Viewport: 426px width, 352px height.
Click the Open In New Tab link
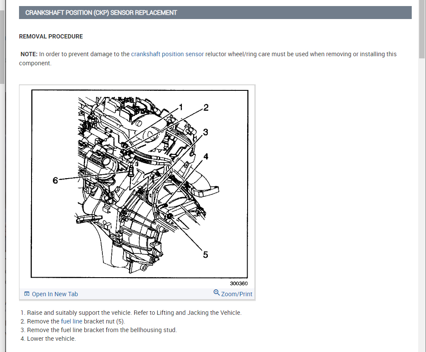(x=55, y=294)
